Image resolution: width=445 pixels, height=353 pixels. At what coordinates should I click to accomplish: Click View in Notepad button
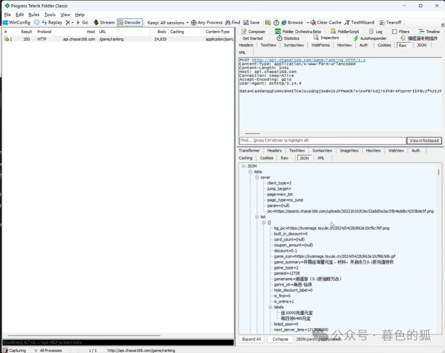[x=424, y=141]
